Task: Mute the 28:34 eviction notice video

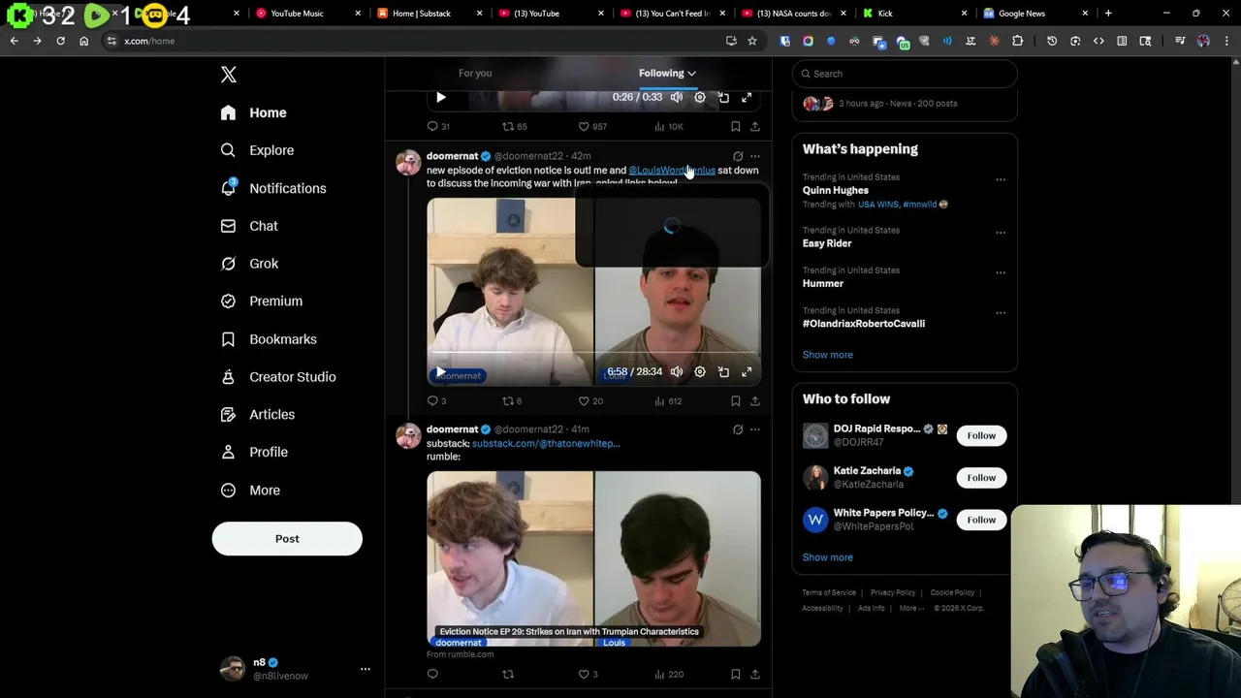Action: coord(677,372)
